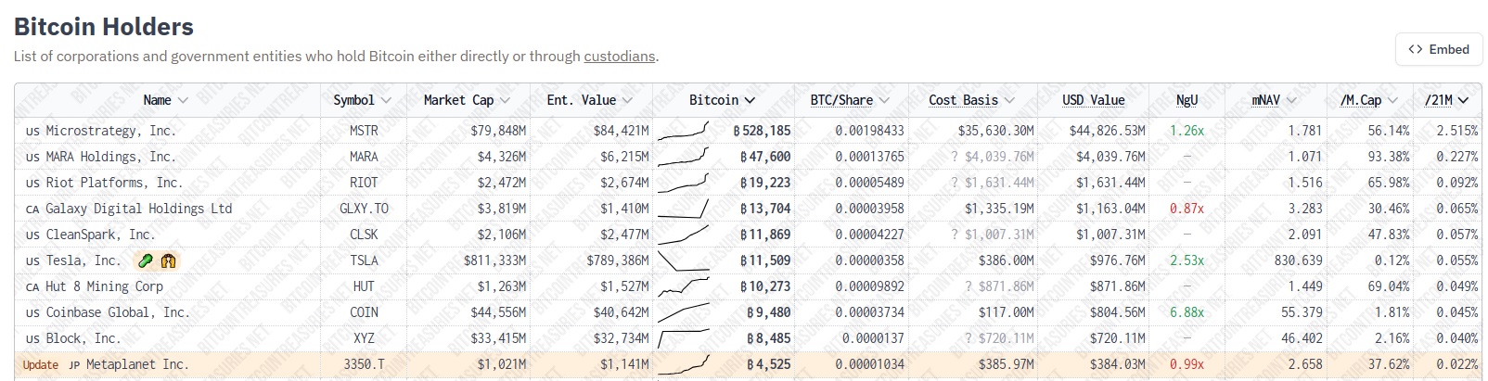Click the 2.515% /21M value
Screen dimensions: 1488x381
(x=1456, y=131)
